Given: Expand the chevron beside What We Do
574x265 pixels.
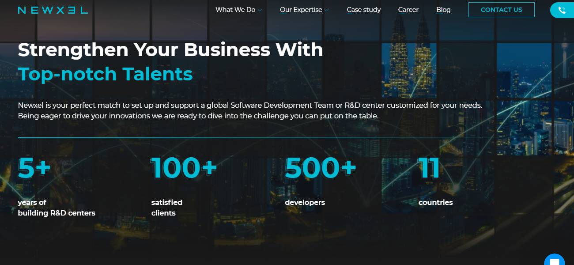Looking at the screenshot, I should click(x=260, y=10).
